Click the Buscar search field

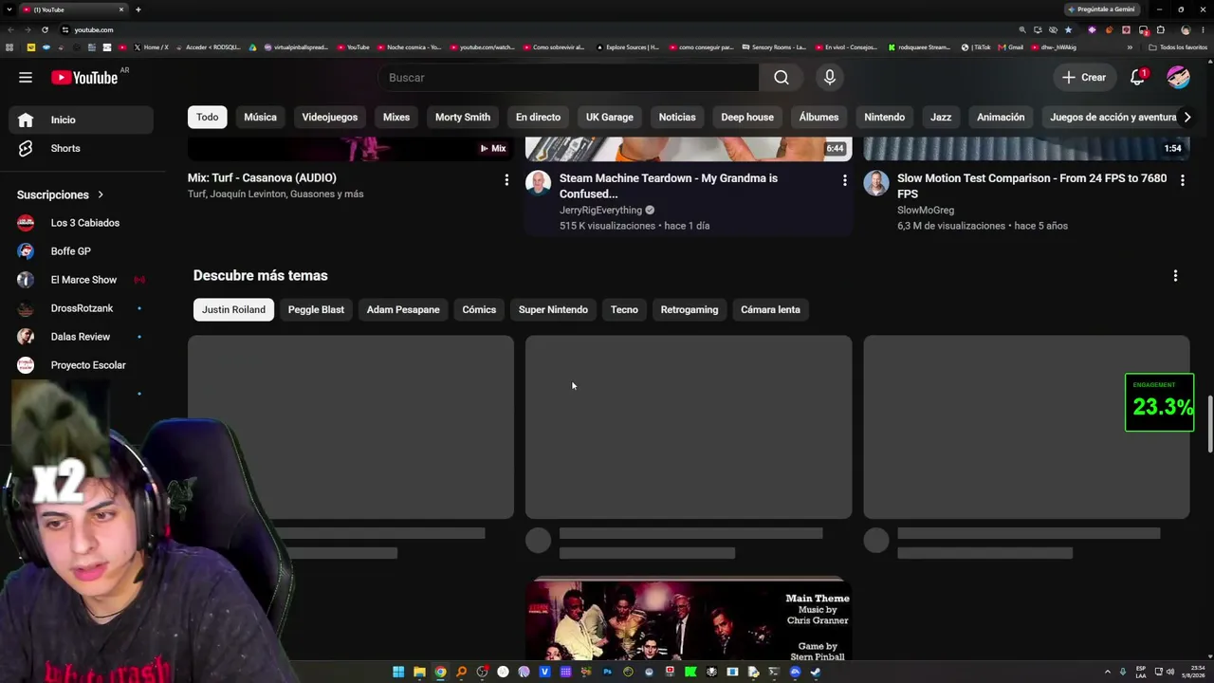[568, 78]
